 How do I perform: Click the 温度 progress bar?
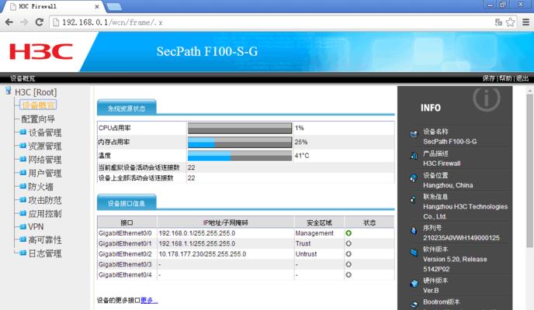click(x=240, y=156)
